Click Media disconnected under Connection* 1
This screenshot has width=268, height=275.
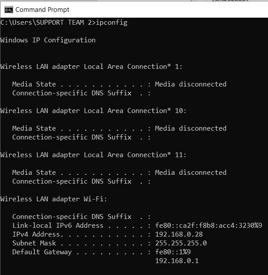click(190, 84)
